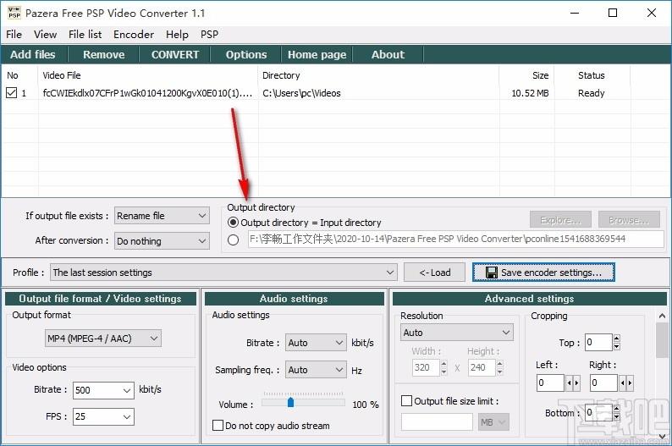The width and height of the screenshot is (672, 446).
Task: Click the Advanced settings scrollbar down arrow
Action: pos(662,437)
